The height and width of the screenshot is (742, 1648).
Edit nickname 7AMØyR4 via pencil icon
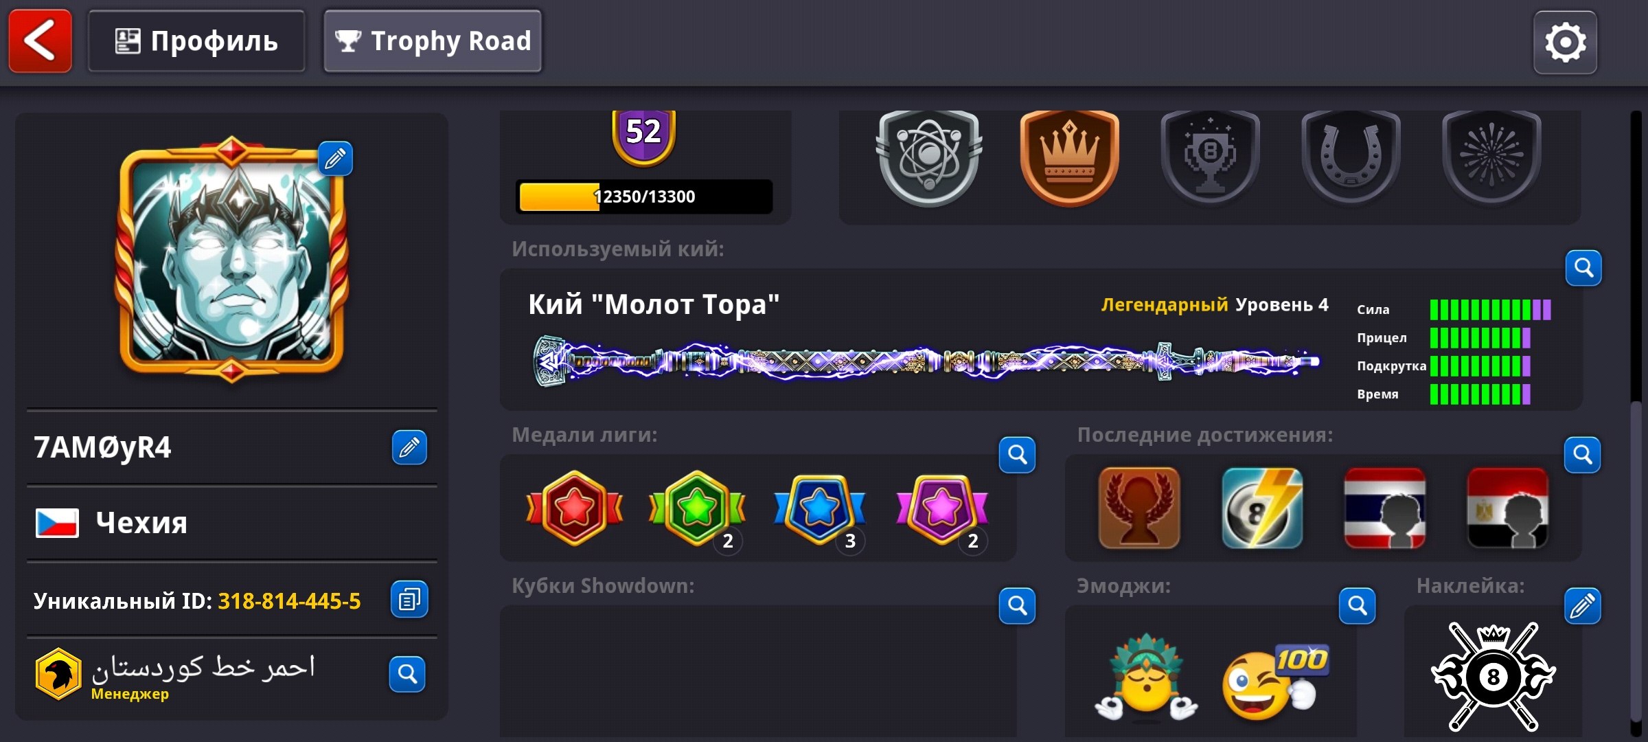(409, 447)
